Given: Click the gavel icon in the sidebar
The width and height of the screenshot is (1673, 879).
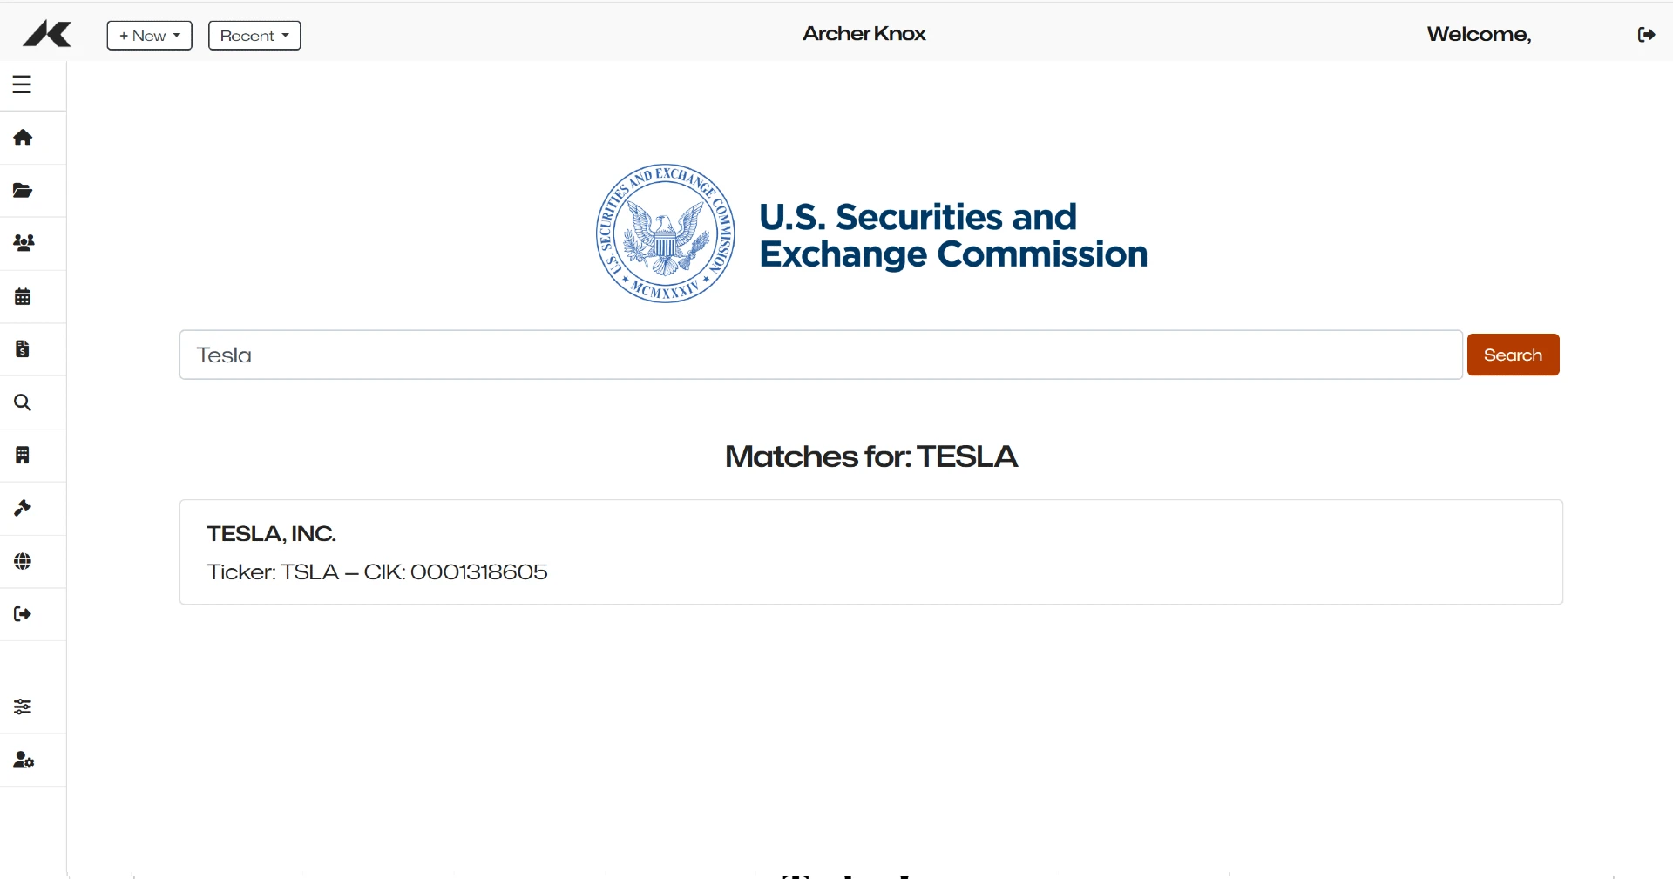Looking at the screenshot, I should (x=23, y=508).
